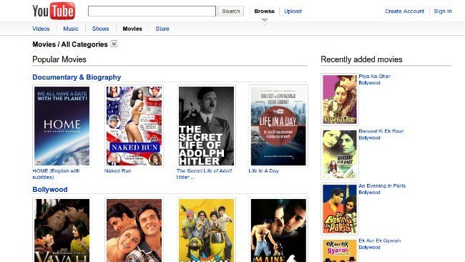Image resolution: width=465 pixels, height=262 pixels.
Task: Switch to the Store tab
Action: [162, 29]
